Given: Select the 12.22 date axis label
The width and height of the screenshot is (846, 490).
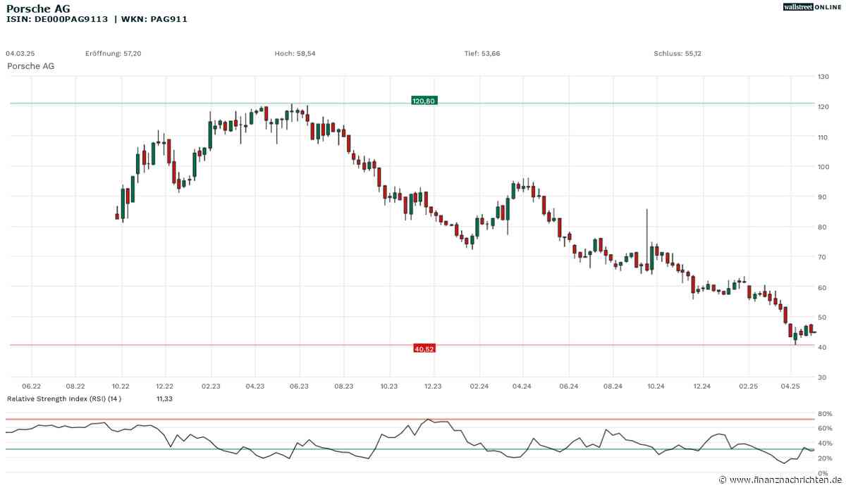Looking at the screenshot, I should pos(165,386).
